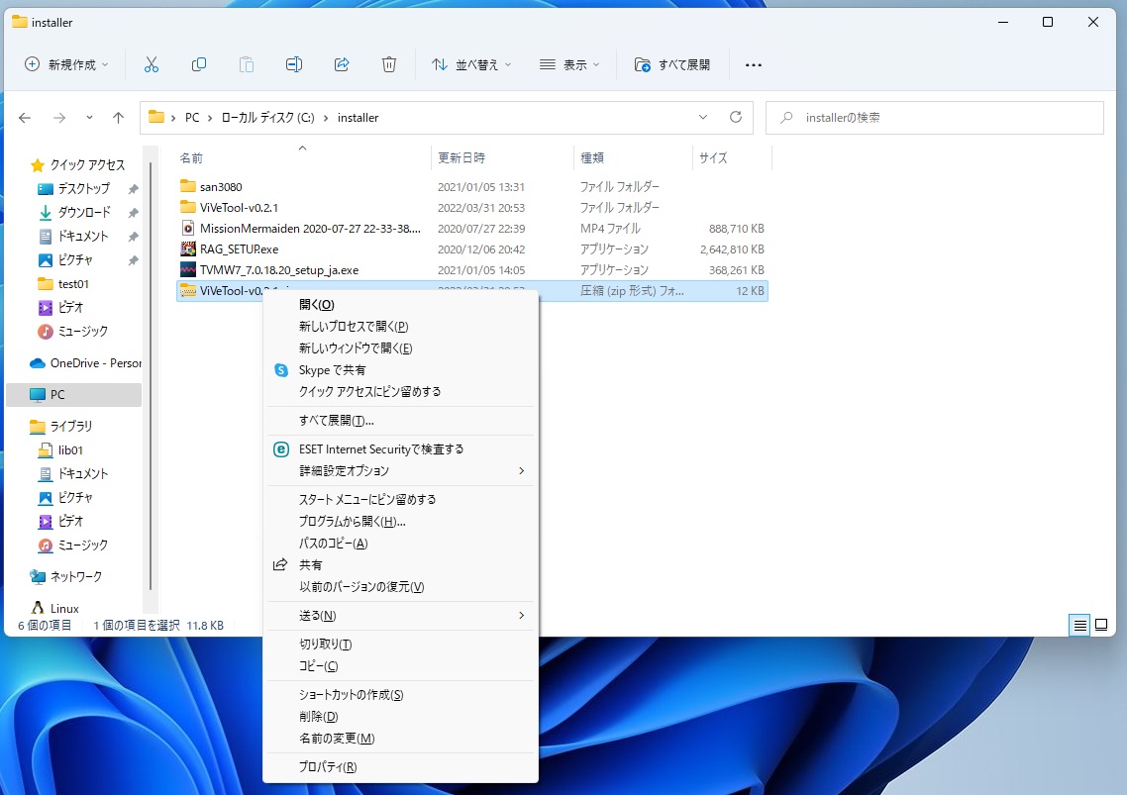
Task: Click the Delete trash can icon
Action: [x=389, y=64]
